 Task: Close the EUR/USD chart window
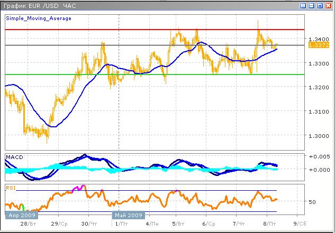click(x=328, y=5)
